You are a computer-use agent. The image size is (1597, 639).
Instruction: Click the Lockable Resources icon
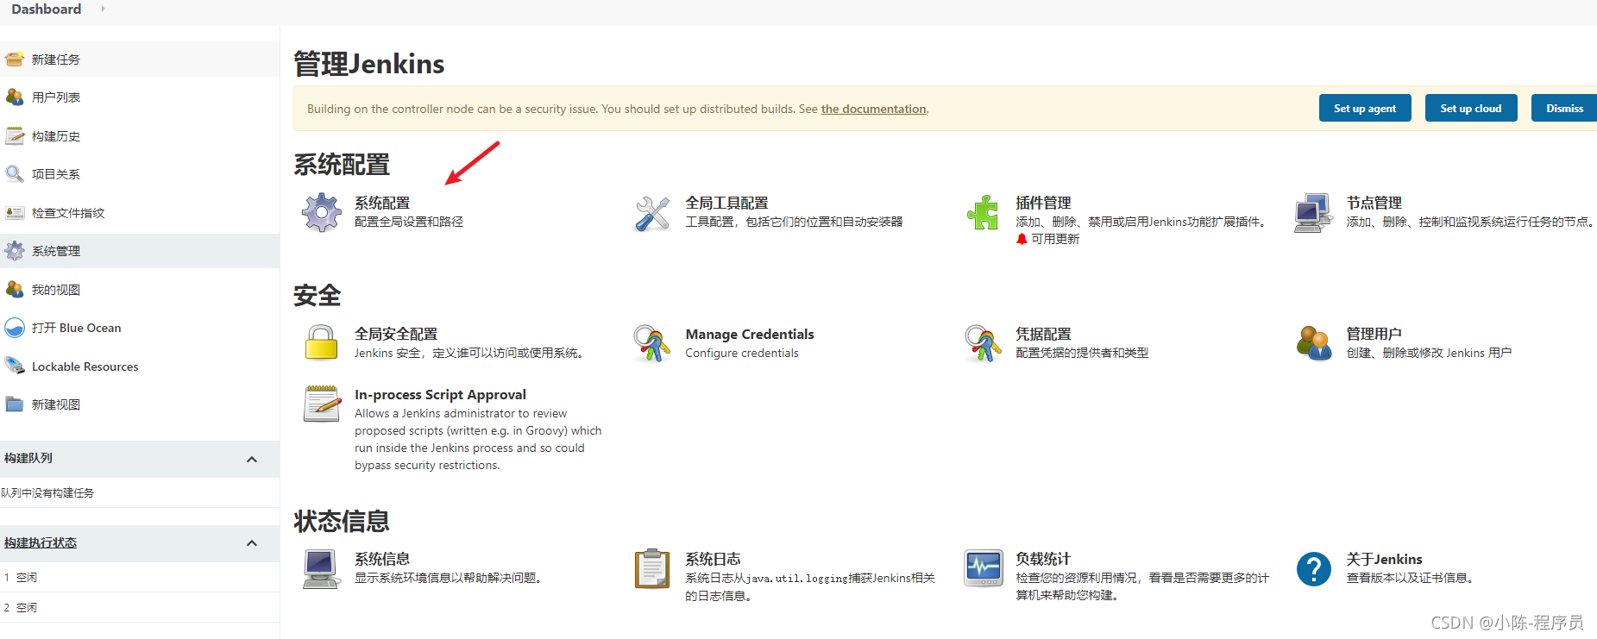(x=15, y=366)
